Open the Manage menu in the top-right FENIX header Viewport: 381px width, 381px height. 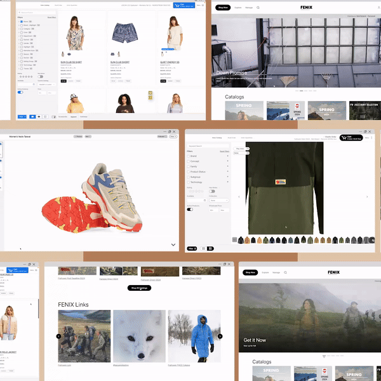point(250,8)
